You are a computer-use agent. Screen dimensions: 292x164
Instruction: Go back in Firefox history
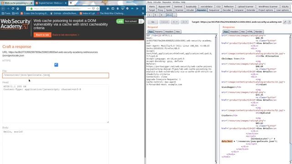point(3,9)
